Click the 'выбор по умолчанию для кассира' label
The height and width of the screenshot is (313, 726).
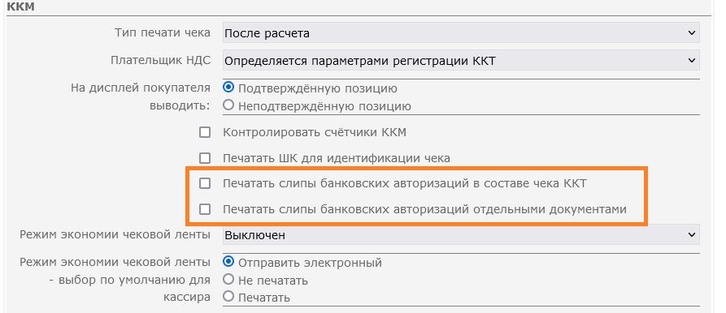click(115, 280)
